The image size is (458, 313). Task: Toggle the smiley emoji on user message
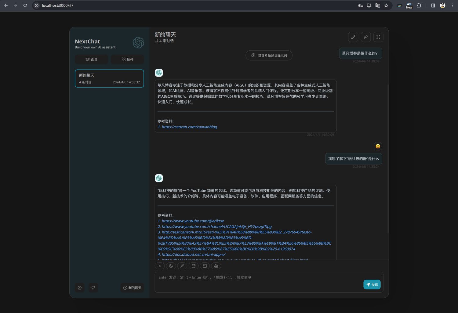[378, 146]
